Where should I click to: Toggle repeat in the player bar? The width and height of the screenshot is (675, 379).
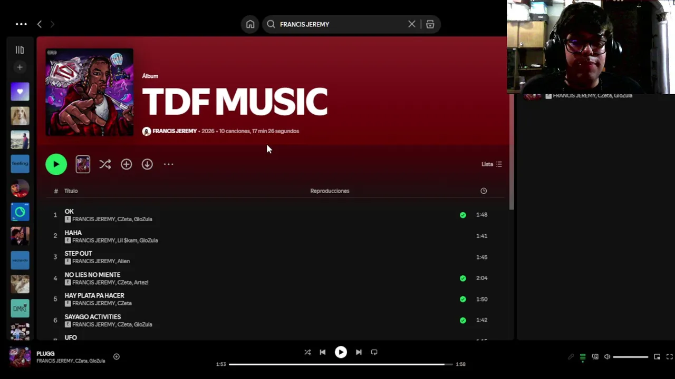pyautogui.click(x=374, y=352)
